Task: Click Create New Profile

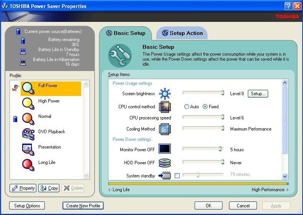Action: [x=83, y=206]
